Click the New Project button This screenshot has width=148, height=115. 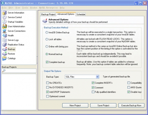(75, 106)
